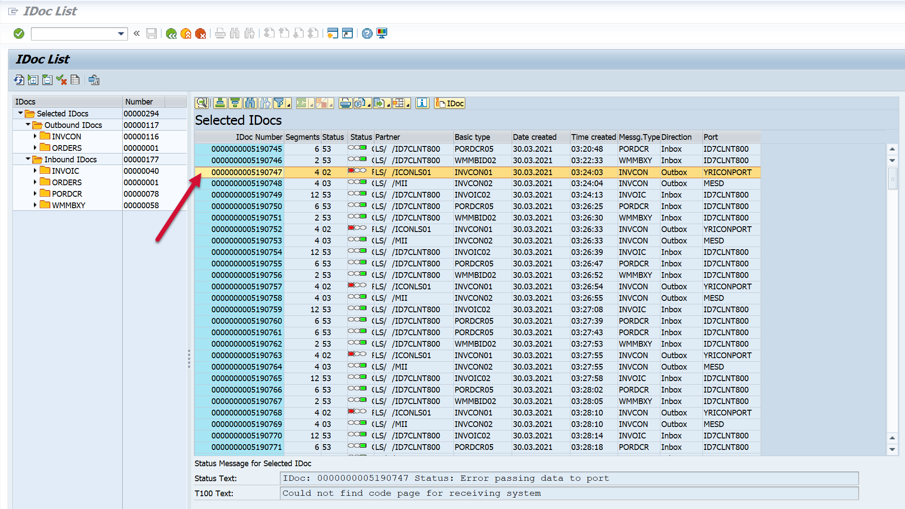Click the green Enter checkmark icon
The image size is (905, 509).
click(x=19, y=34)
